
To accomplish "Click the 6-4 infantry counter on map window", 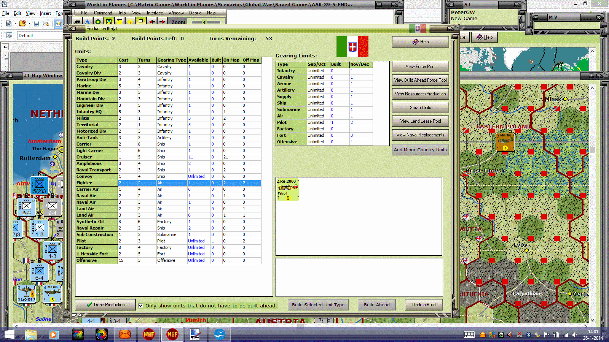I will (x=40, y=272).
